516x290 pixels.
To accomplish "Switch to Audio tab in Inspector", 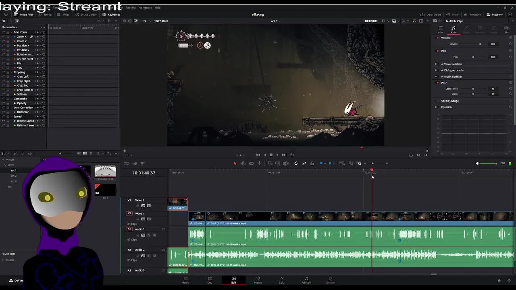I will tap(454, 30).
